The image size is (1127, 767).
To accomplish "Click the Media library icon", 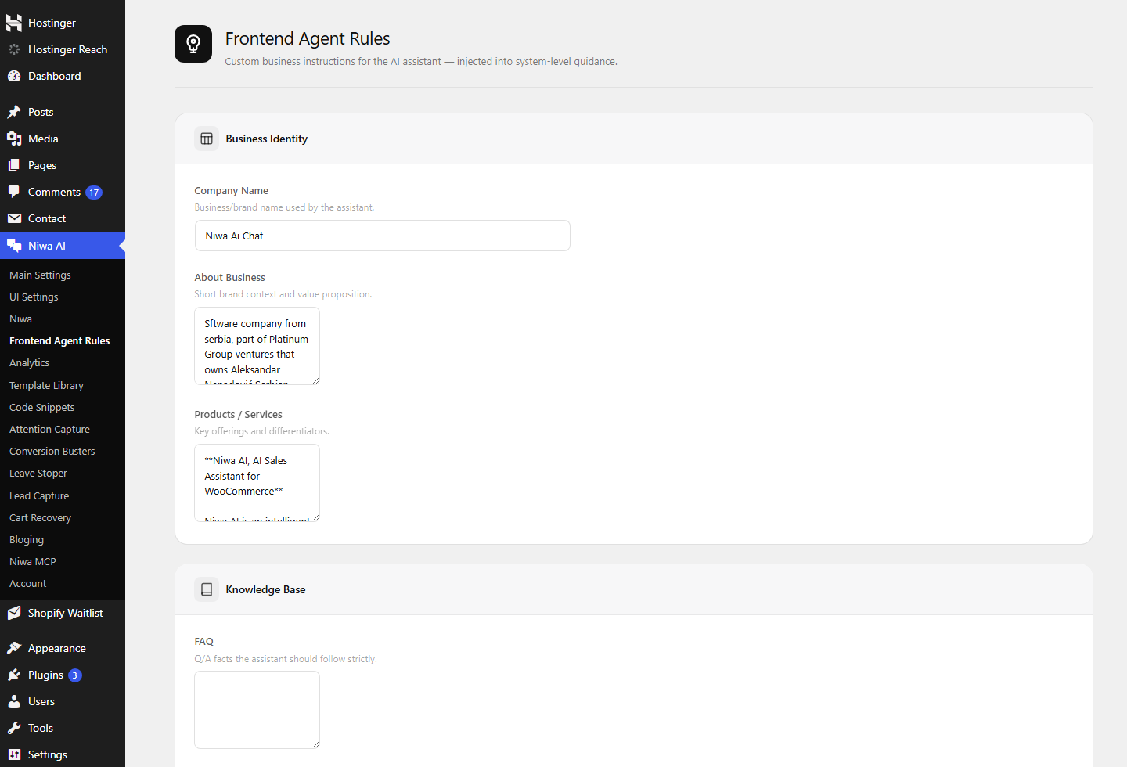I will pyautogui.click(x=14, y=139).
